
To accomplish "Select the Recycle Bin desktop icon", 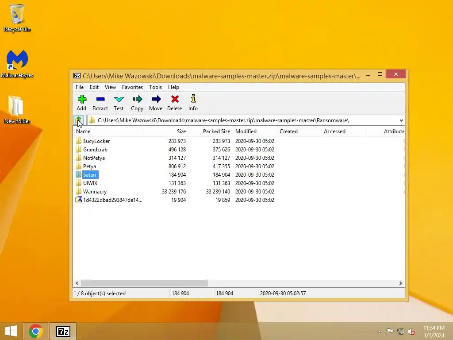I will tap(17, 18).
